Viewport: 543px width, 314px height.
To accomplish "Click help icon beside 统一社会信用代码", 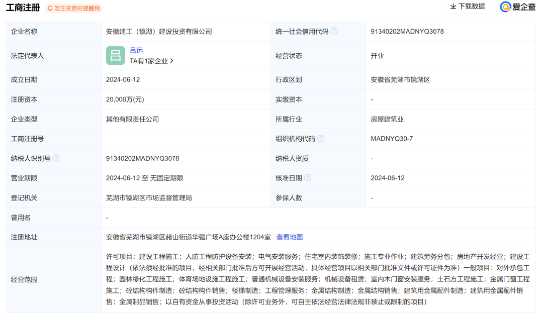I will pos(334,31).
